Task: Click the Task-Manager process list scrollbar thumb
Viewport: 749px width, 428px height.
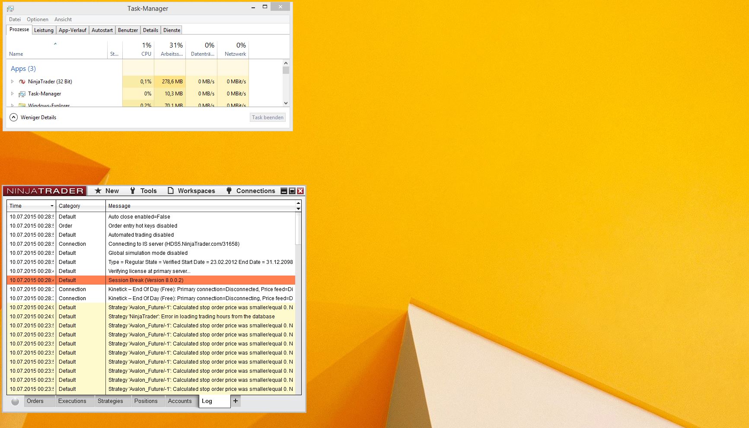Action: (x=286, y=70)
